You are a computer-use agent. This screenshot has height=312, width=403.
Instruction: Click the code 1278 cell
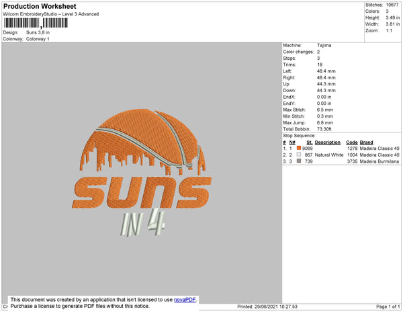[352, 149]
